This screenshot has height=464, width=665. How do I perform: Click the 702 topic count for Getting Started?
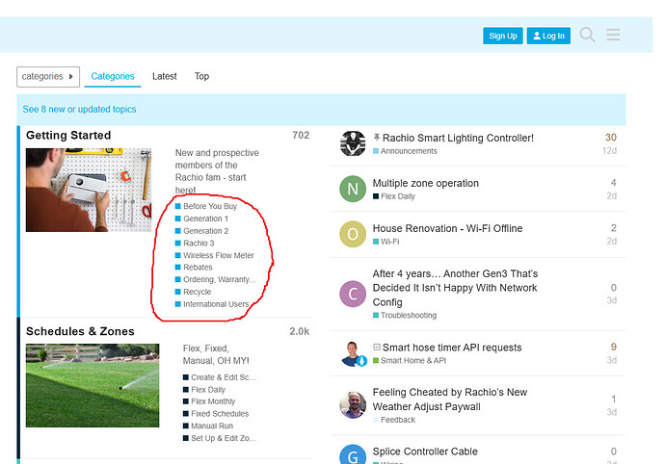[301, 136]
